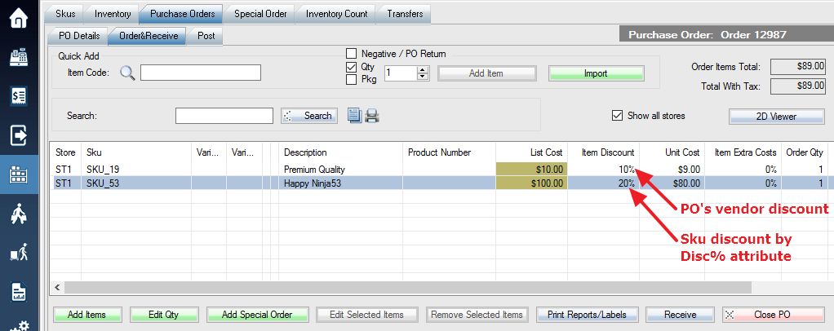Open the Inventory Count tab
The image size is (834, 331).
pyautogui.click(x=336, y=14)
